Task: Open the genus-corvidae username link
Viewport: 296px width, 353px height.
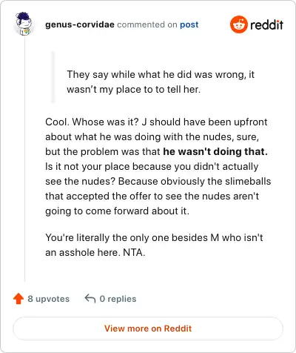Action: coord(80,24)
